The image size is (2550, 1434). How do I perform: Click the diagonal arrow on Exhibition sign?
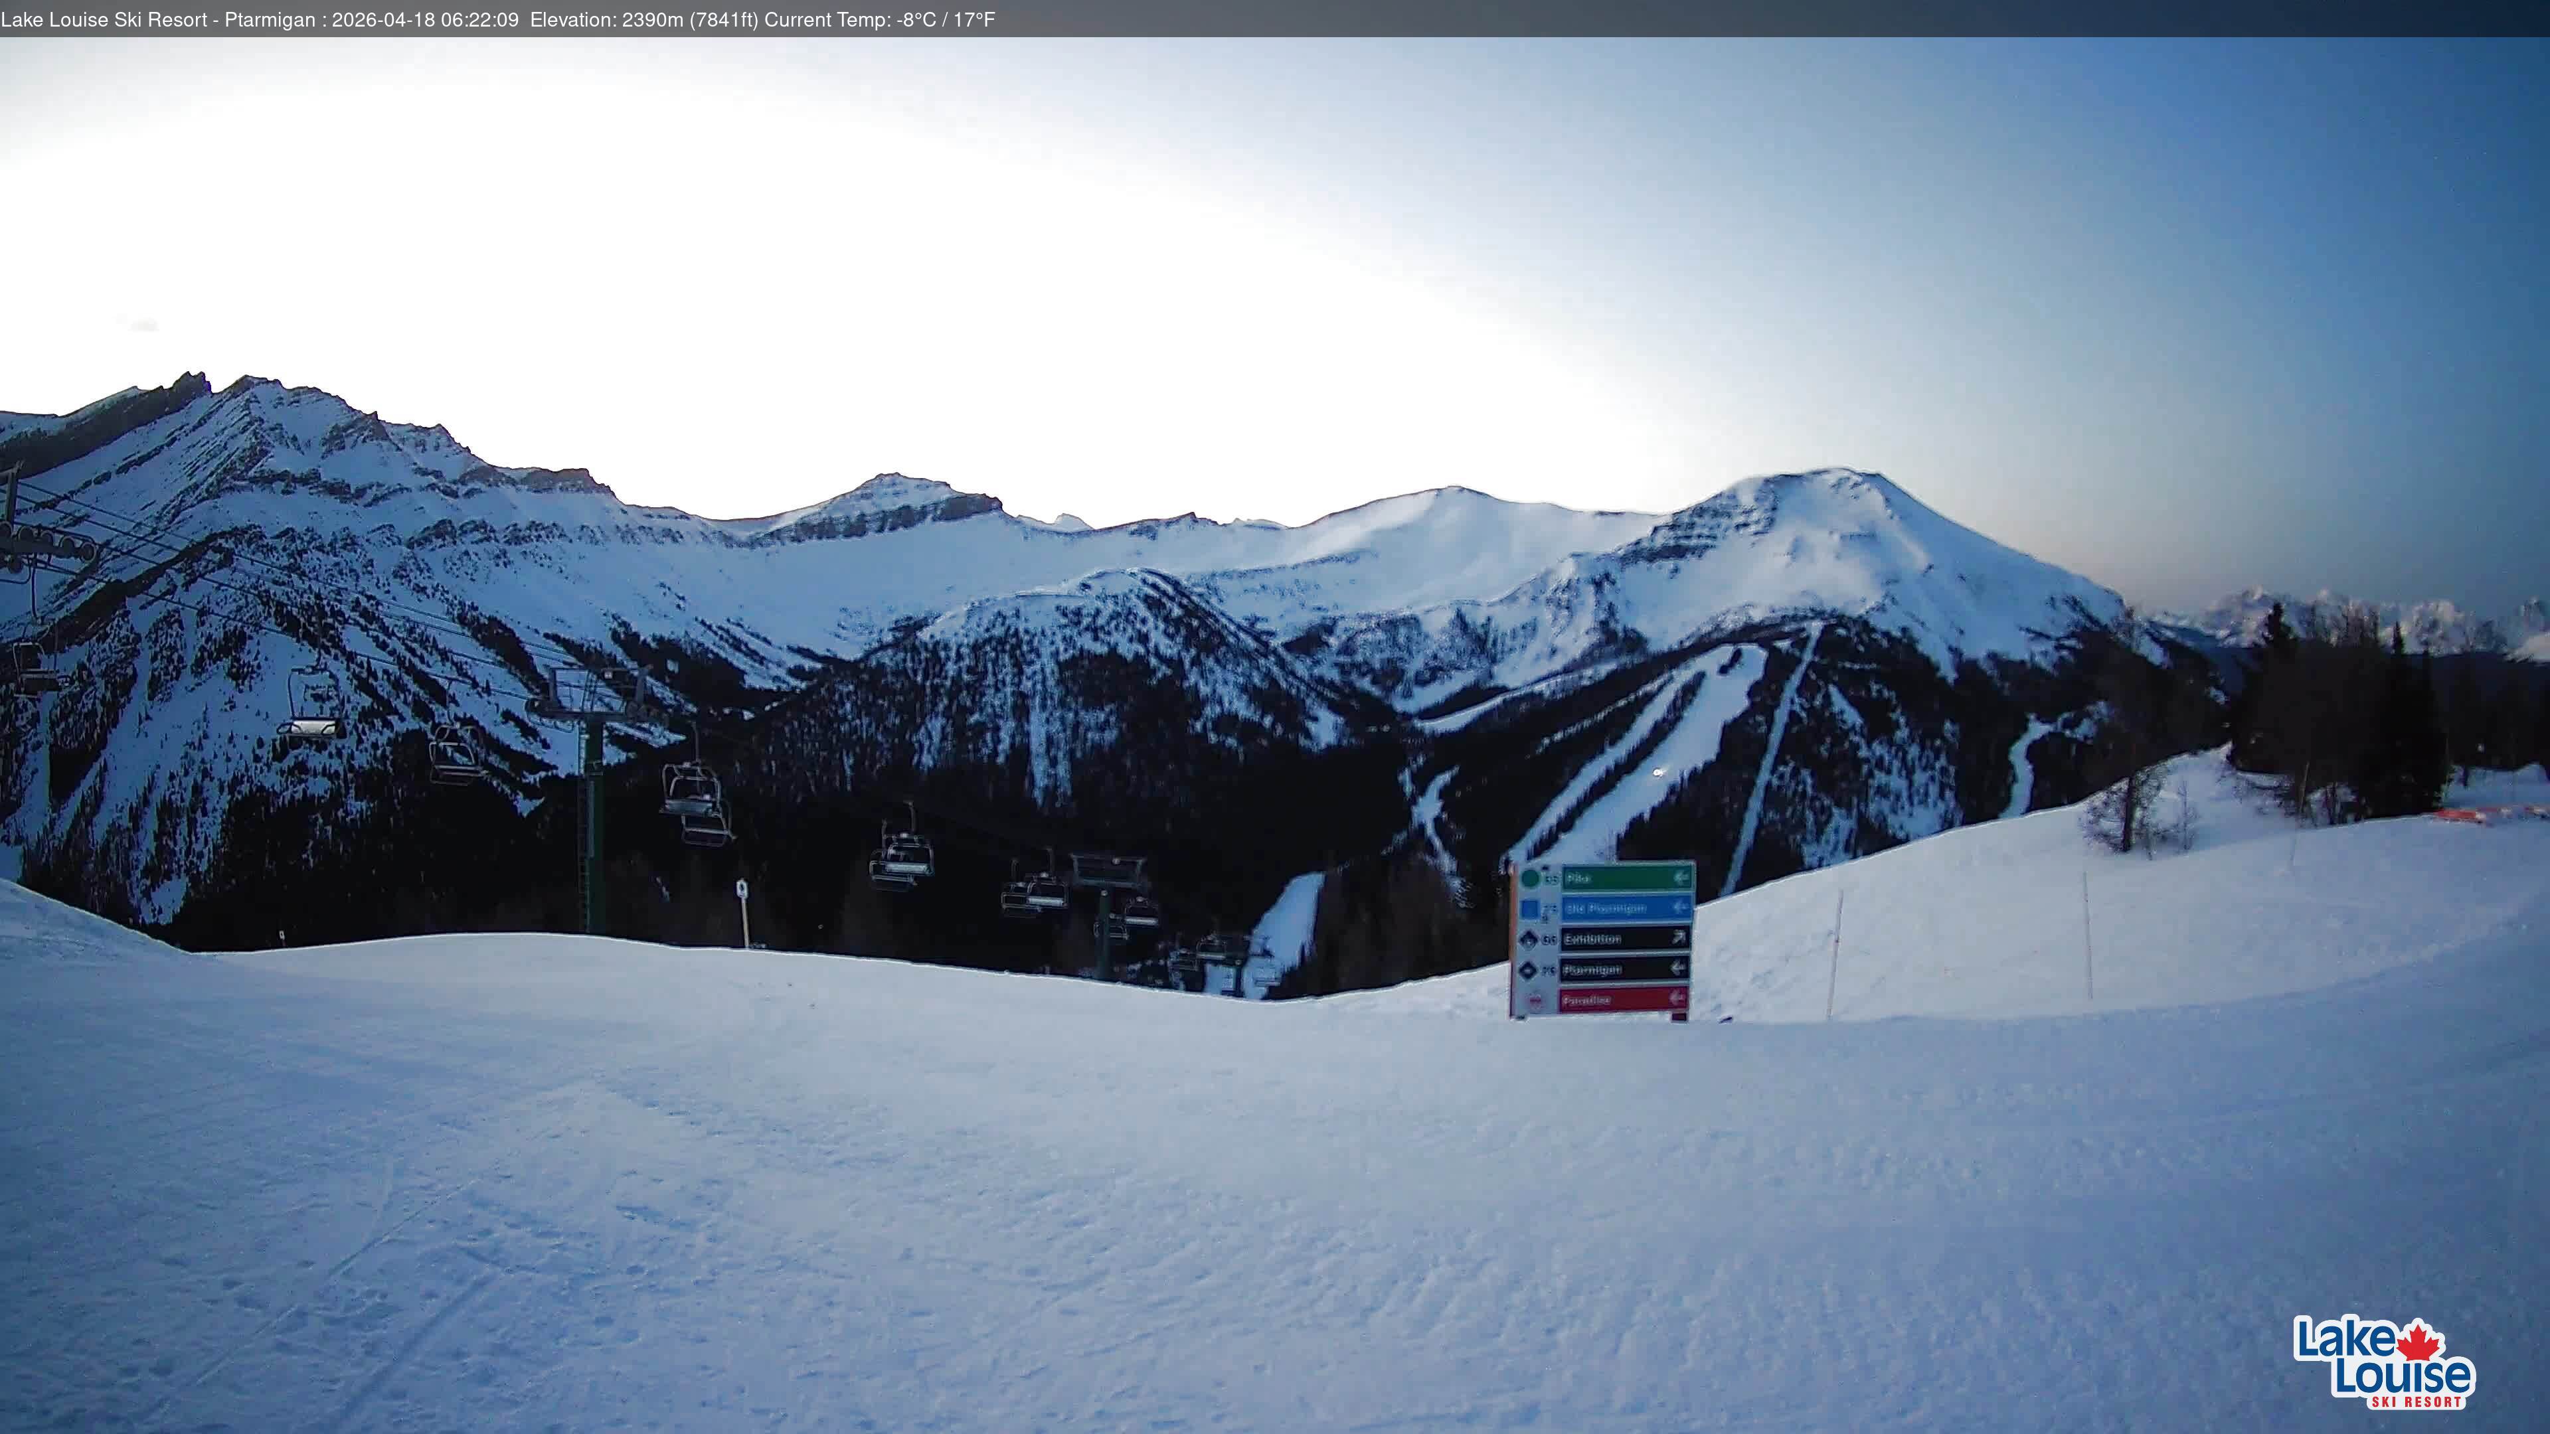point(1679,937)
